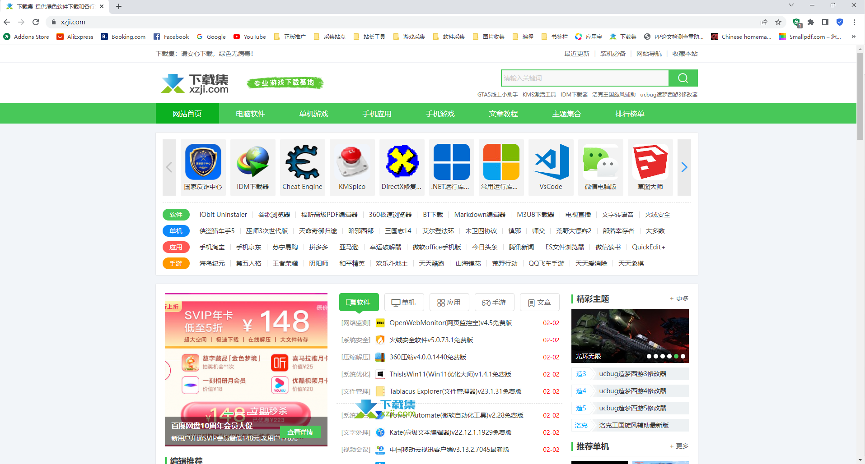Open the Cheat Engine icon
The image size is (865, 464).
click(x=302, y=162)
